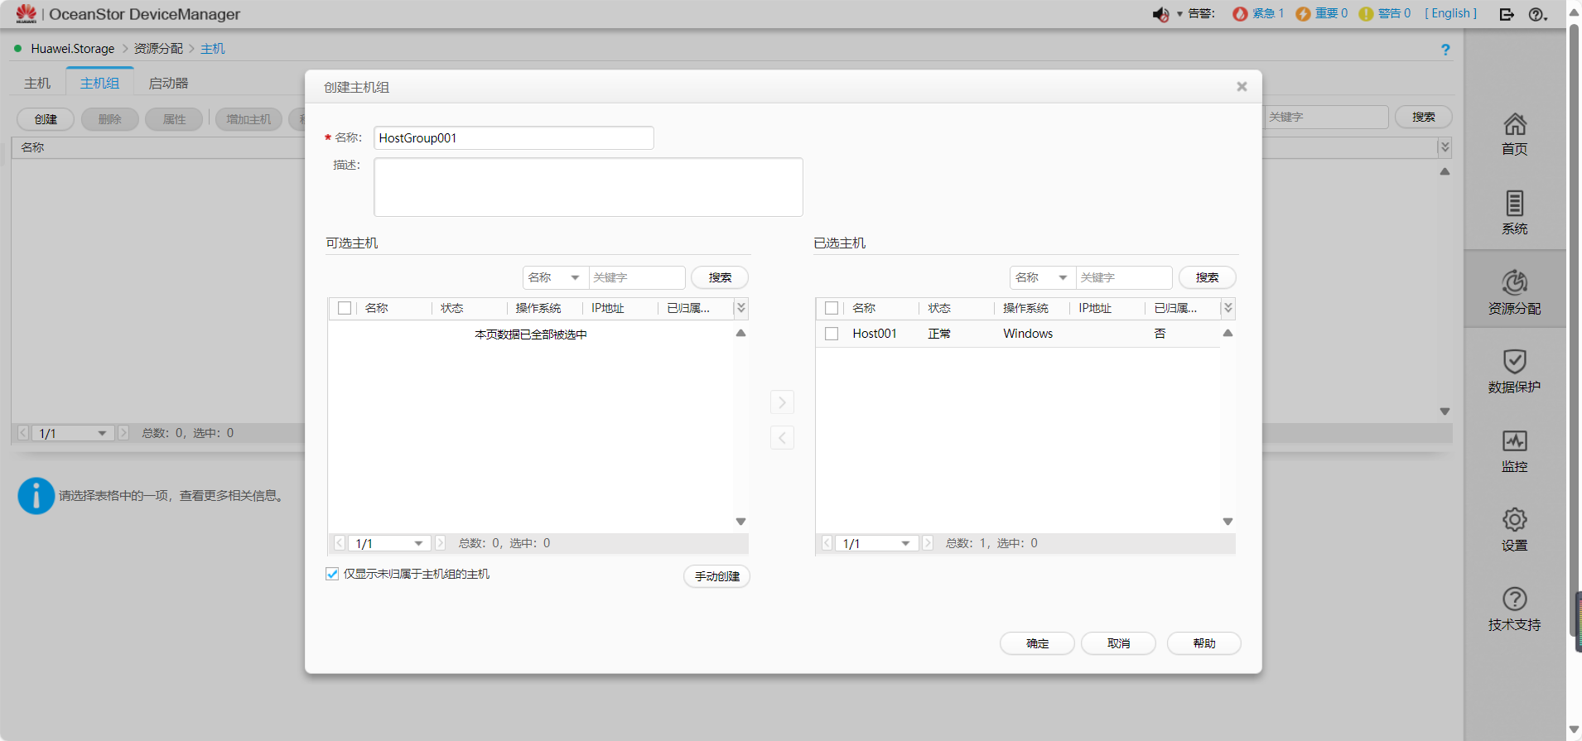Viewport: 1582px width, 741px height.
Task: Open the 1/1 page dropdown in 已选主机
Action: [x=876, y=543]
